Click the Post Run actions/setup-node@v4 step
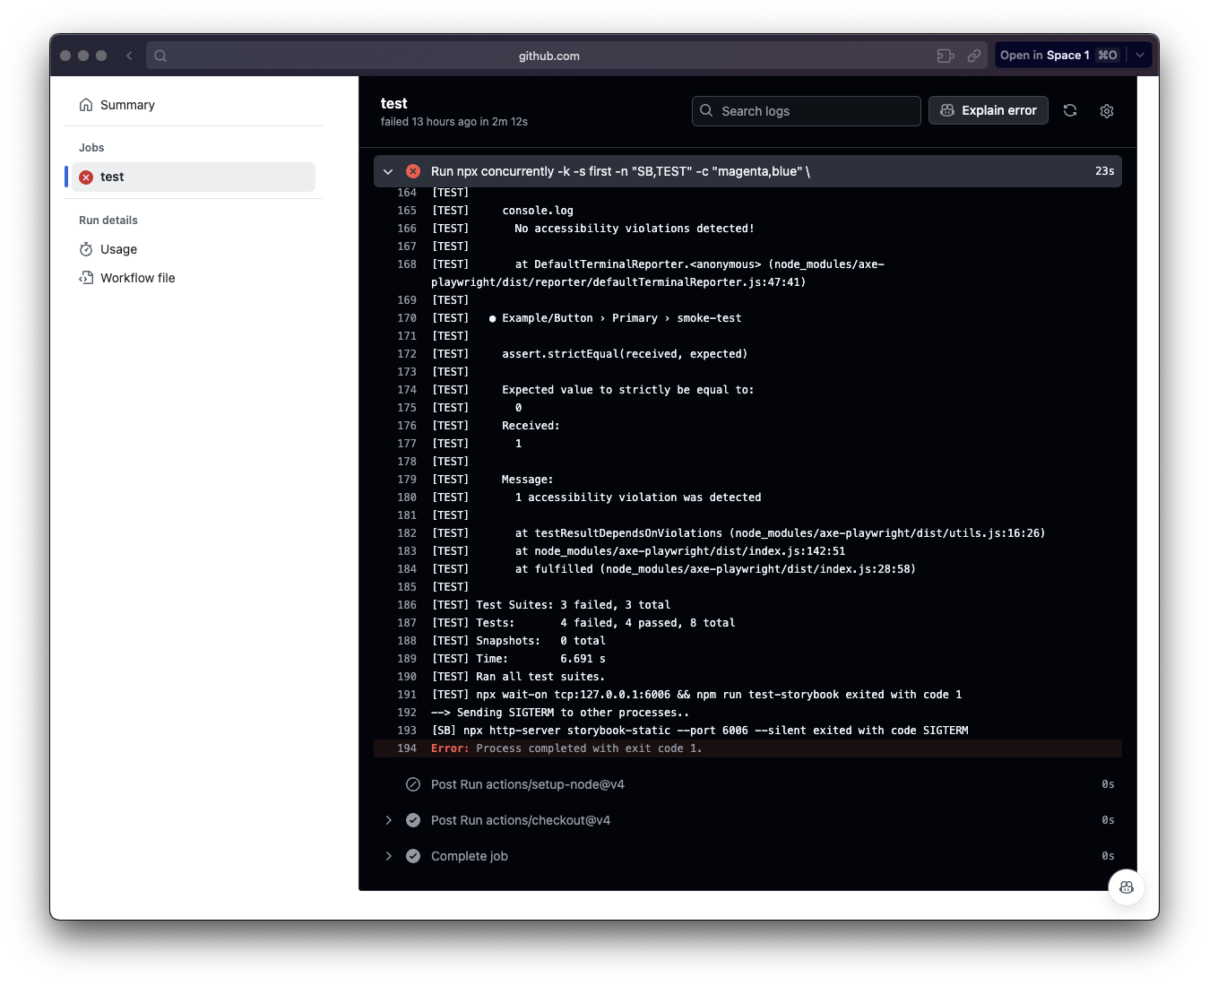1209x986 pixels. [527, 784]
